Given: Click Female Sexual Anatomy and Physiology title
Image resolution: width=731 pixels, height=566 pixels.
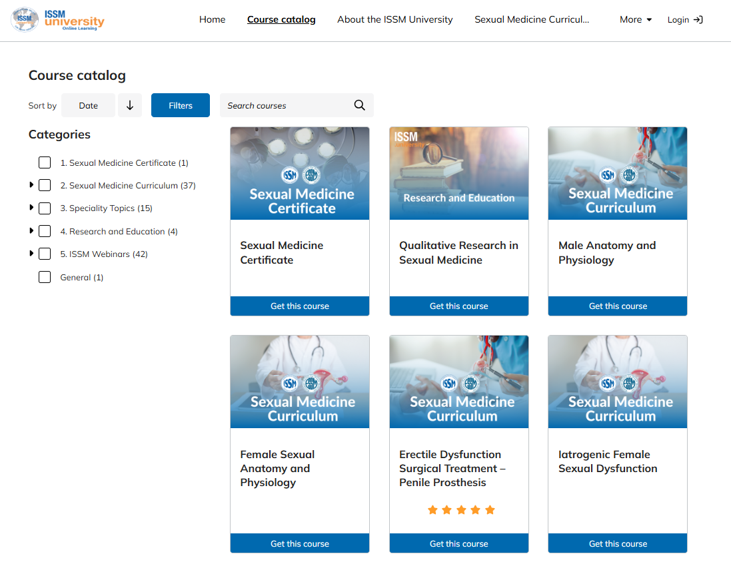Looking at the screenshot, I should (x=277, y=468).
